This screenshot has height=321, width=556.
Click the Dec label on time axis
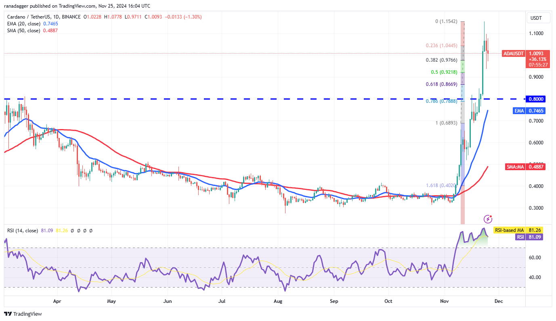(x=499, y=301)
